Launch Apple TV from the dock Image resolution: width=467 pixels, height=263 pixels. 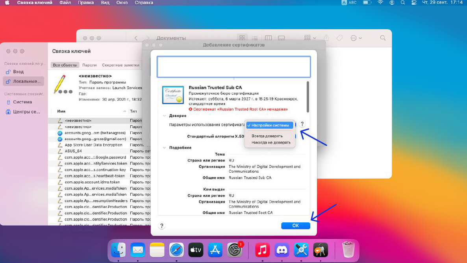point(196,250)
